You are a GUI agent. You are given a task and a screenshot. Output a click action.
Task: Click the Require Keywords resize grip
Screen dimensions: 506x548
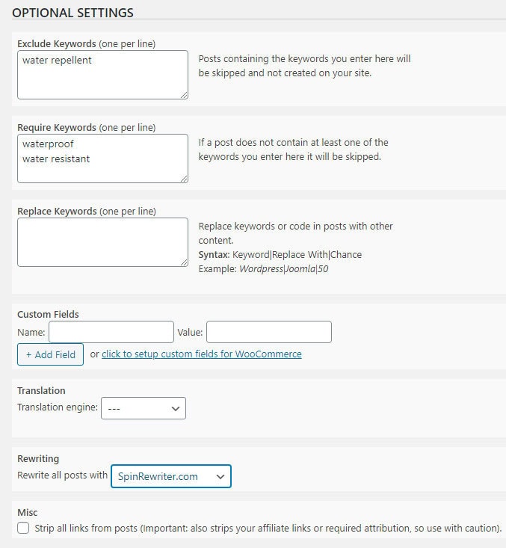(184, 179)
